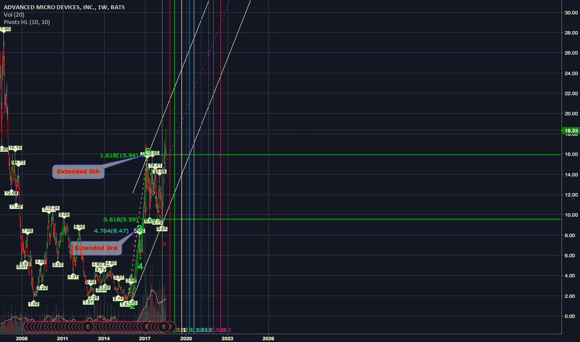Click the pivot high label 10.19
Screen dimensions: 580x342
15,148
